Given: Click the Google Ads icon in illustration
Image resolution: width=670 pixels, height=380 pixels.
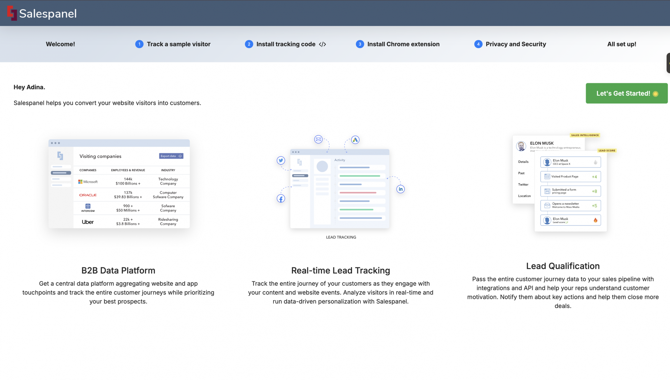Looking at the screenshot, I should coord(355,140).
